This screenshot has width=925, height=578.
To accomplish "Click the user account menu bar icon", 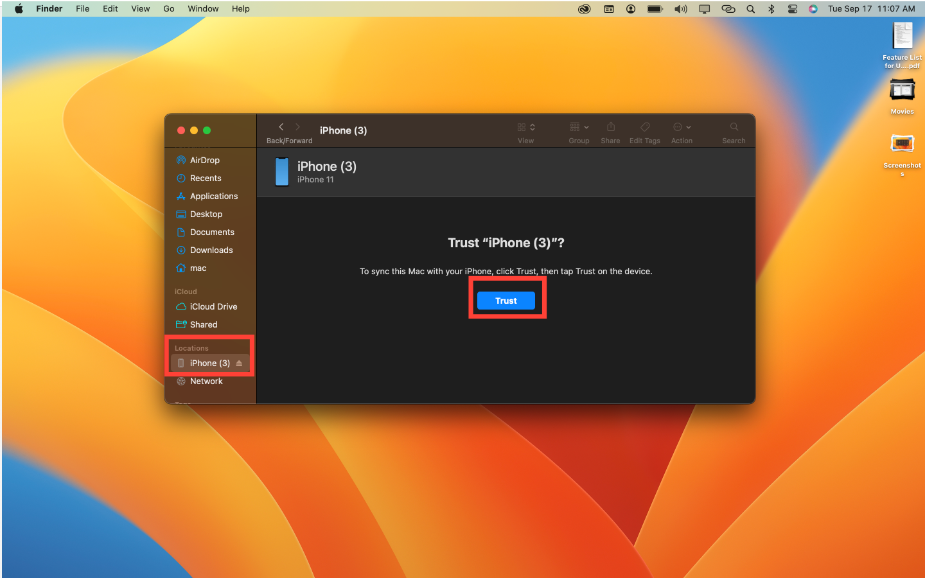I will 631,9.
